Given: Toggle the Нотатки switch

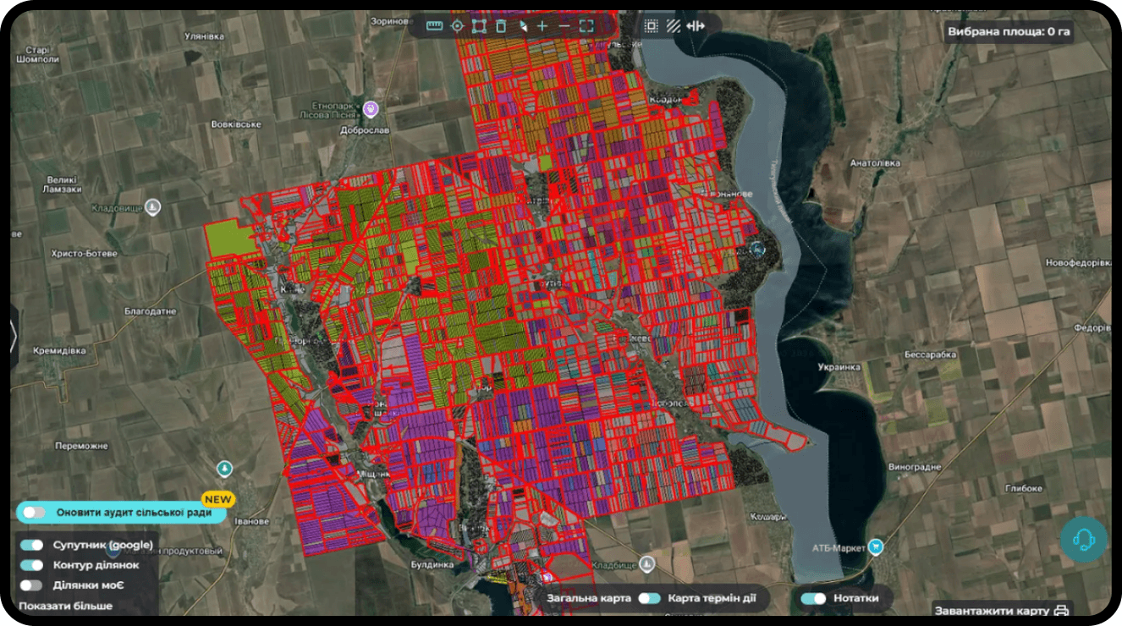Looking at the screenshot, I should 814,598.
